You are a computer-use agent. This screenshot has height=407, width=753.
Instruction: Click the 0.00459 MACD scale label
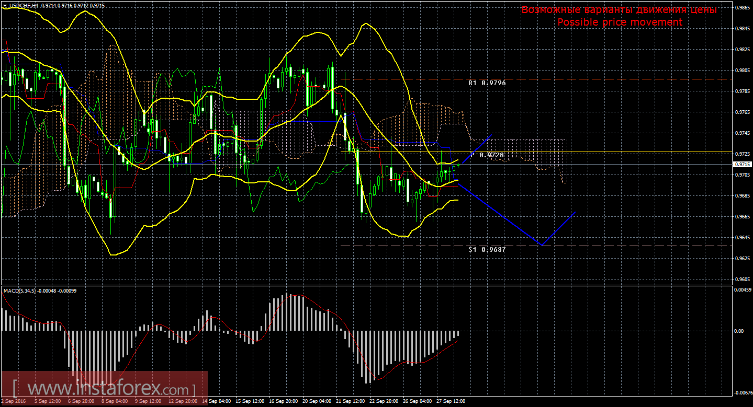pyautogui.click(x=741, y=289)
